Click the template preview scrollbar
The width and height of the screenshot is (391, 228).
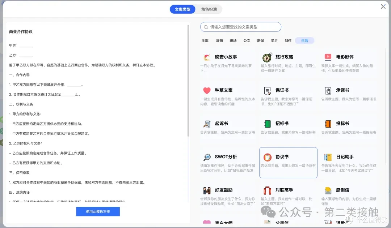(188, 81)
